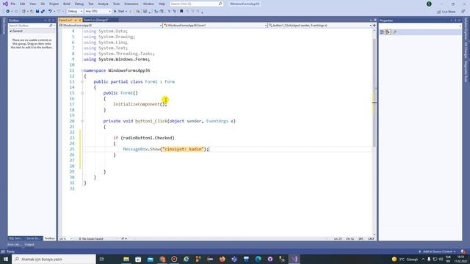The height and width of the screenshot is (264, 470).
Task: Click the Alphabetical sort icon in Properties
Action: click(388, 32)
